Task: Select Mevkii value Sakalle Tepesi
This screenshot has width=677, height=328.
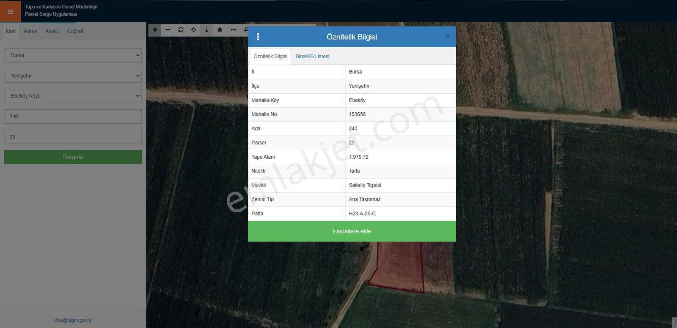Action: click(365, 185)
